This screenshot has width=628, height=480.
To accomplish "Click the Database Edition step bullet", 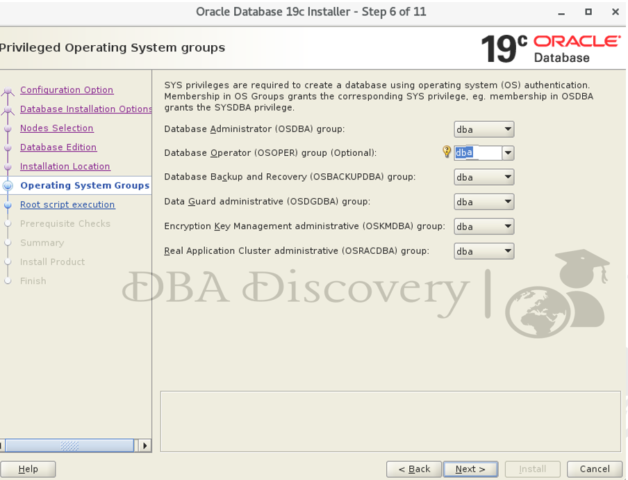I will click(x=8, y=147).
